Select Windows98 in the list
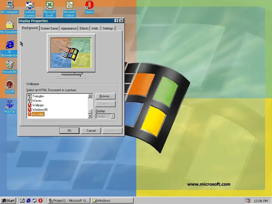The height and width of the screenshot is (204, 272). point(40,110)
